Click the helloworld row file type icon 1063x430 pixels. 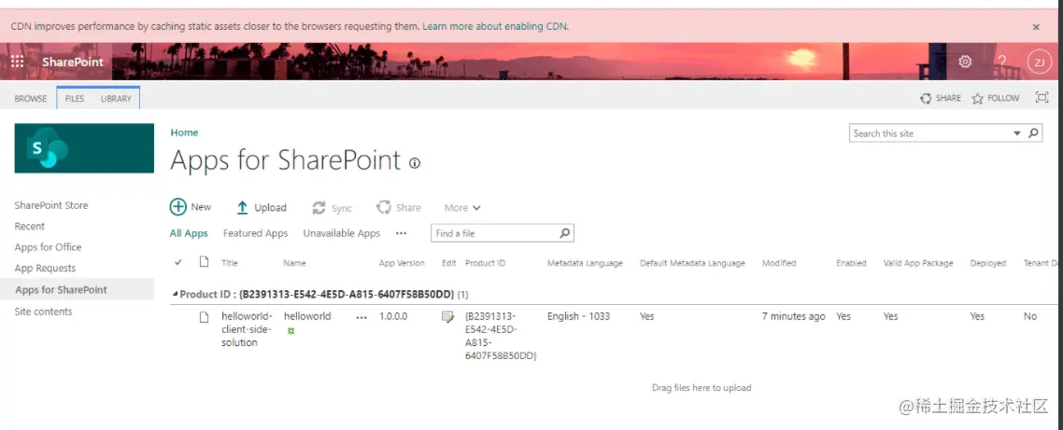click(204, 317)
